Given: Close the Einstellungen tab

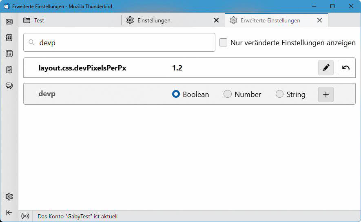Looking at the screenshot, I should click(x=217, y=20).
